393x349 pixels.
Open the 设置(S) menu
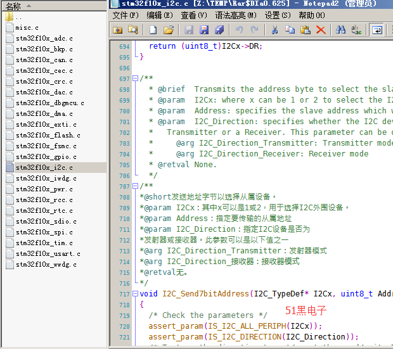(x=278, y=16)
